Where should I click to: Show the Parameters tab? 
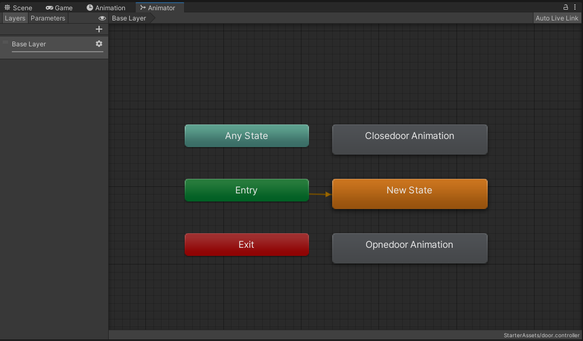[48, 18]
